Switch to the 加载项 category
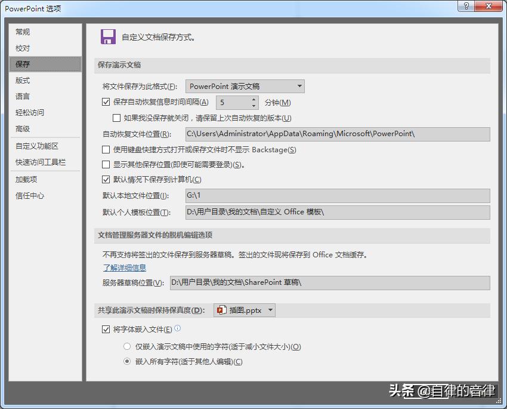This screenshot has width=507, height=409. coord(45,179)
